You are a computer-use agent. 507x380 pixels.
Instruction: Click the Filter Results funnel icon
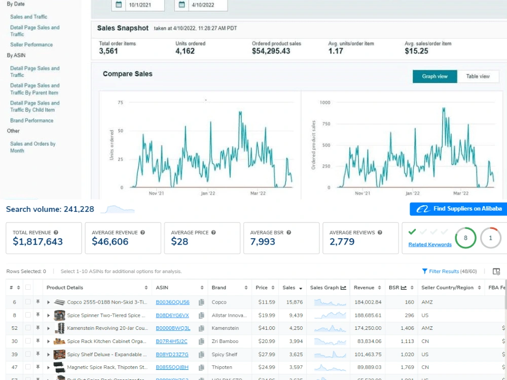424,271
